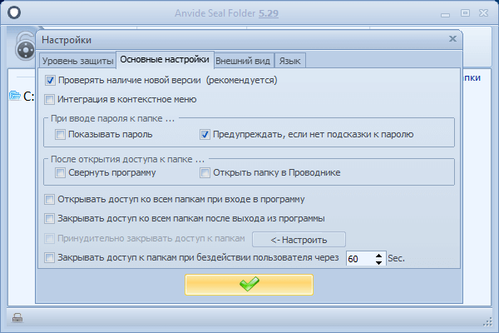The height and width of the screenshot is (333, 499).
Task: Minimize the Anvide Seal Folder window
Action: [445, 14]
